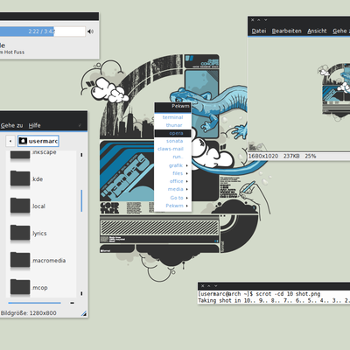Click the .macromedia folder name
Screen dimensions: 350x350
click(x=48, y=261)
